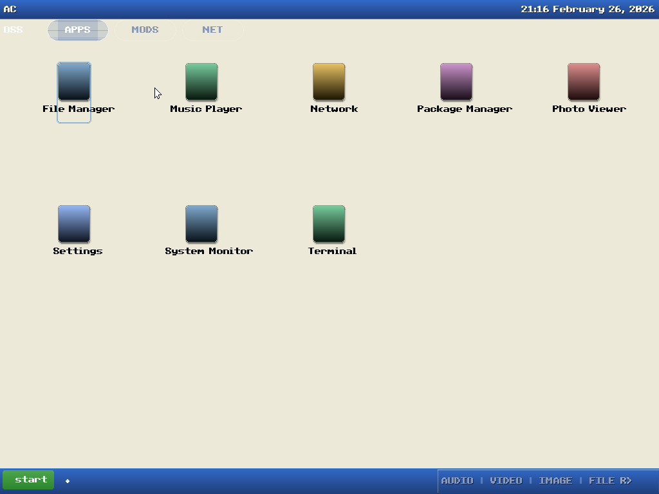Open the Settings app icon
659x494 pixels.
pos(74,224)
